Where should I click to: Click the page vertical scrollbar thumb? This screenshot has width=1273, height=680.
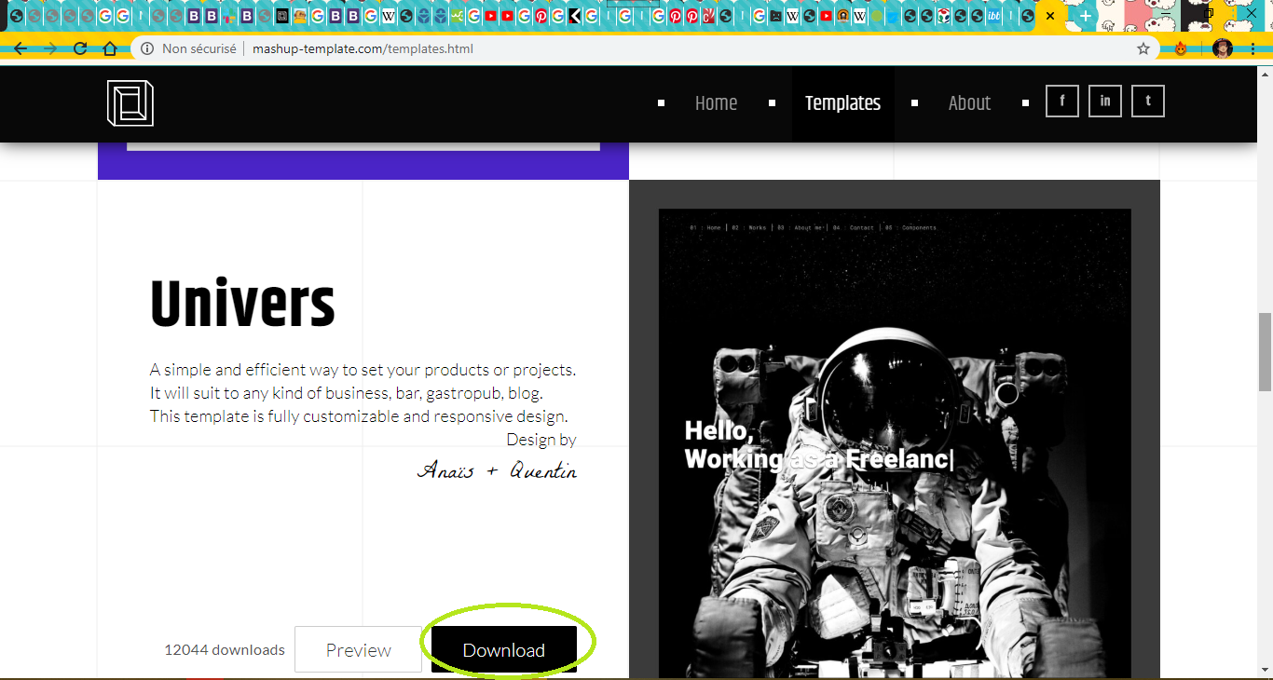click(1265, 352)
